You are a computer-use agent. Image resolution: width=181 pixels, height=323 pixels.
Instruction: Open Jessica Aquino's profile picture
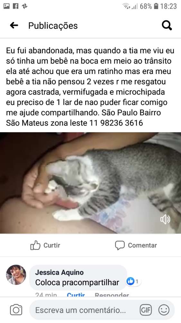point(16,275)
